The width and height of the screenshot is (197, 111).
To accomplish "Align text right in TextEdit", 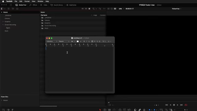I will point(97,41).
